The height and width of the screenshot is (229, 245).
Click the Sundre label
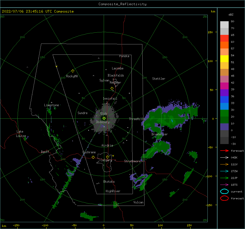coord(82,113)
